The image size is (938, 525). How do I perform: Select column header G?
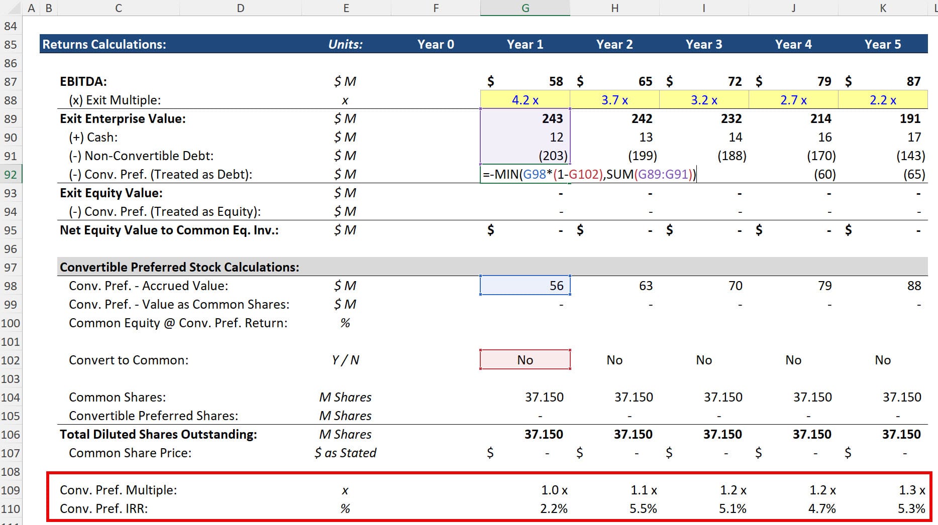coord(525,8)
